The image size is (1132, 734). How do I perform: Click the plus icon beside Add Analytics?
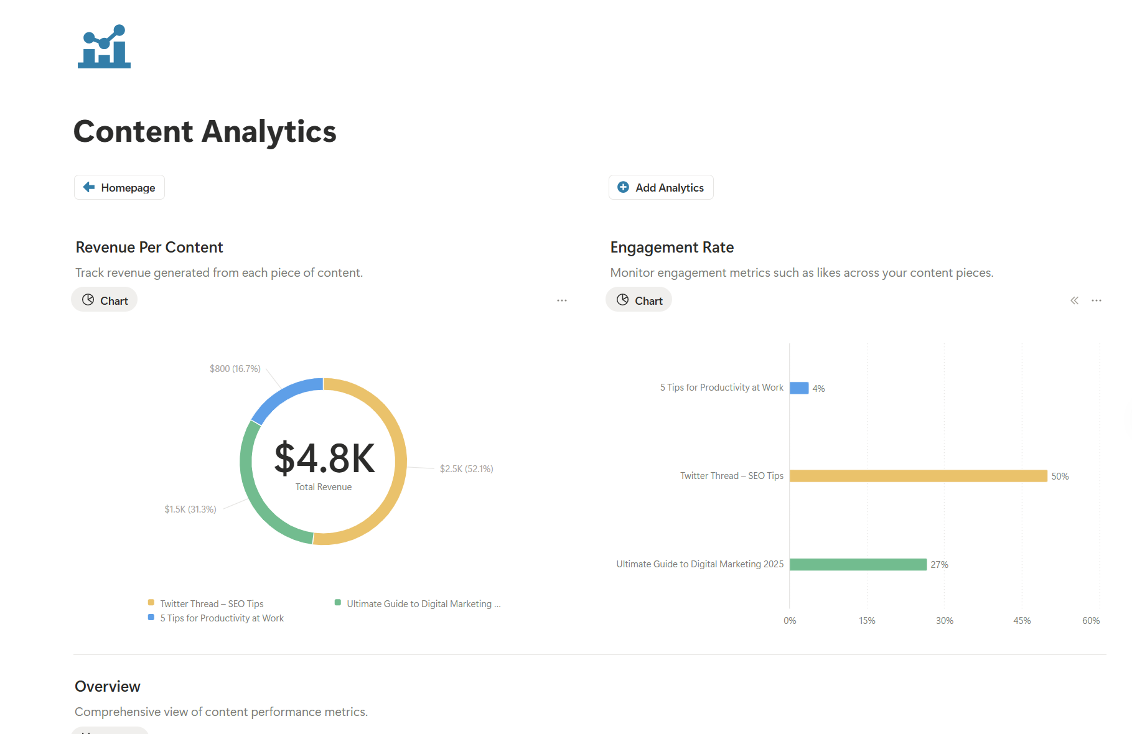coord(623,187)
